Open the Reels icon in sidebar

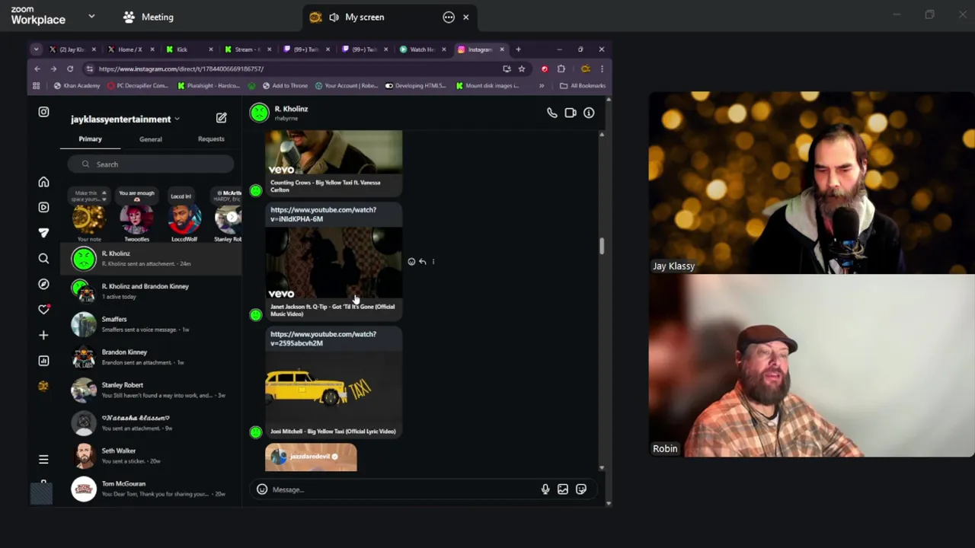click(x=43, y=207)
